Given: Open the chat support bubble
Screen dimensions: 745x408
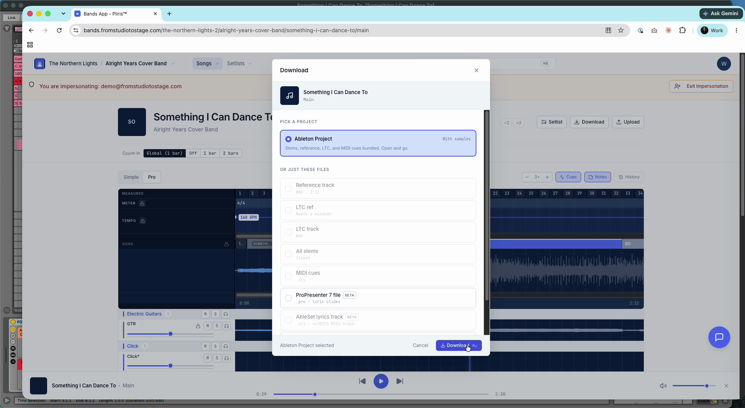Looking at the screenshot, I should (x=719, y=337).
